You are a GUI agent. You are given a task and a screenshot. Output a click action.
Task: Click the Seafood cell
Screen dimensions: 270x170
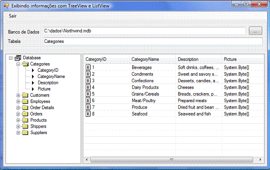pos(140,114)
